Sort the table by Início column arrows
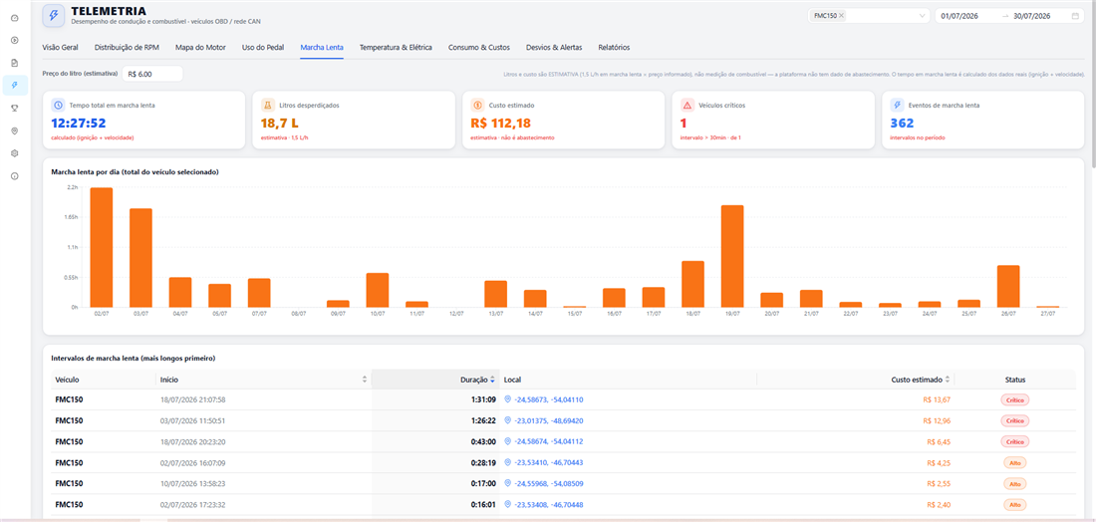Viewport: 1096px width, 522px height. tap(364, 380)
